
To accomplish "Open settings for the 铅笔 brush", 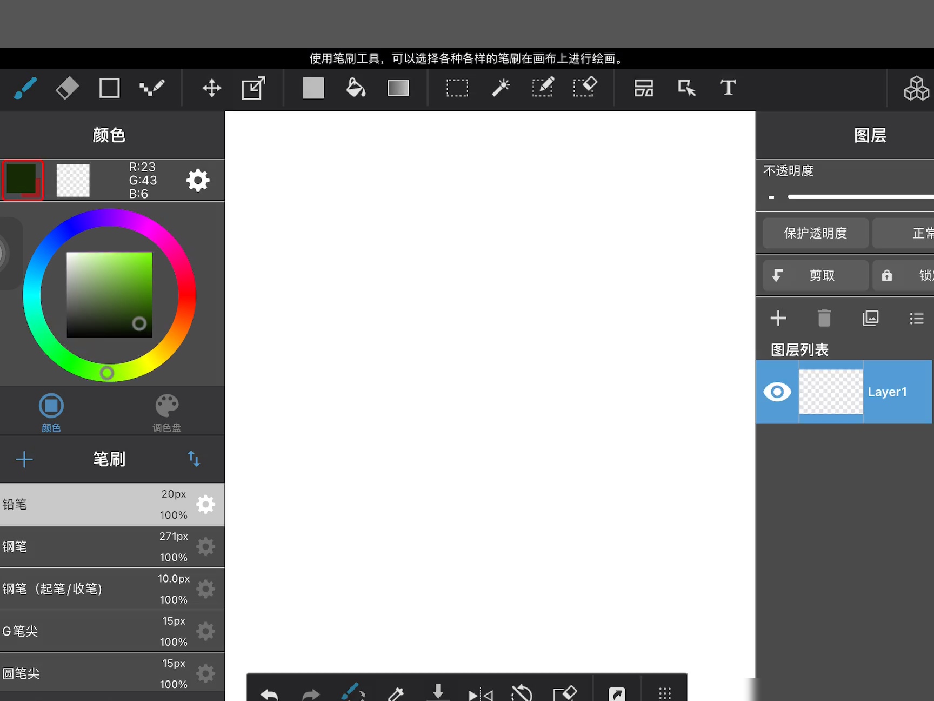I will click(x=205, y=504).
